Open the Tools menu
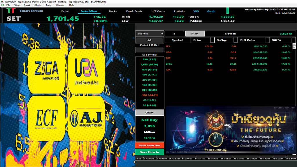Screen dimensions: 297x167 click(x=48, y=5)
